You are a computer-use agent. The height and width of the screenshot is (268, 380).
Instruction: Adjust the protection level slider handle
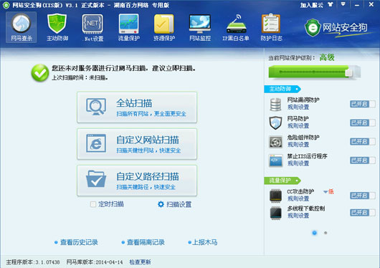(349, 72)
